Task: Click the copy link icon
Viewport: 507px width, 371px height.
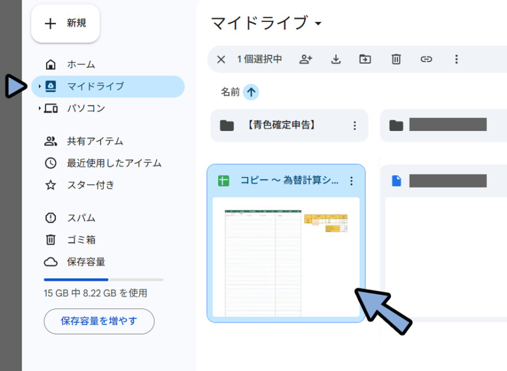Action: tap(426, 59)
